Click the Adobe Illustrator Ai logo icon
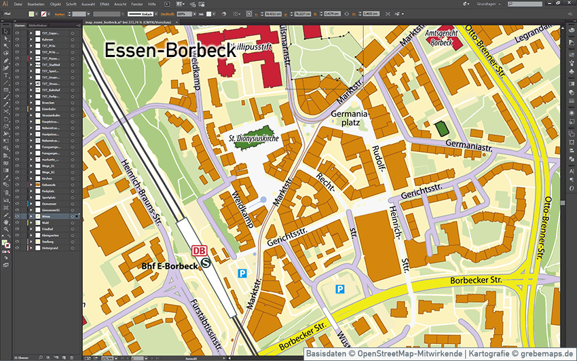The width and height of the screenshot is (577, 361). pyautogui.click(x=5, y=4)
